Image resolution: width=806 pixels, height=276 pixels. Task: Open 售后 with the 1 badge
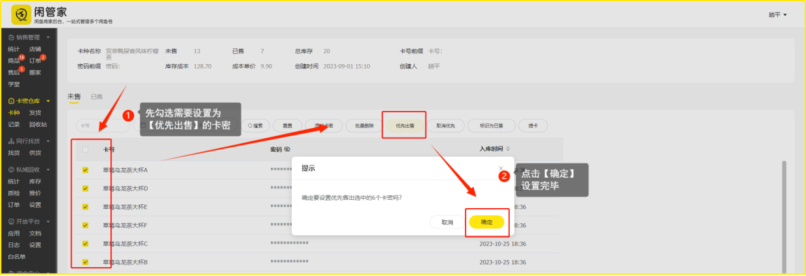14,72
